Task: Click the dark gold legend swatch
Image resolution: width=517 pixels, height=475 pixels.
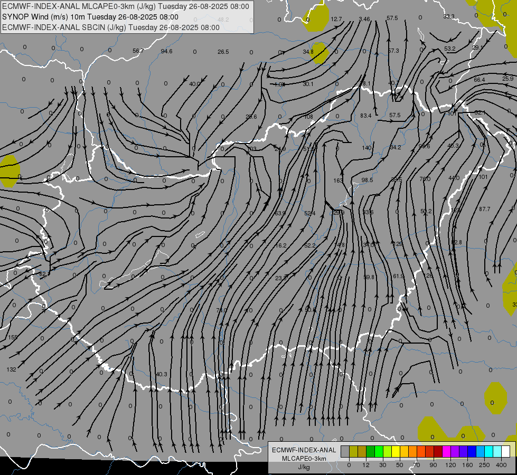Action: point(362,451)
